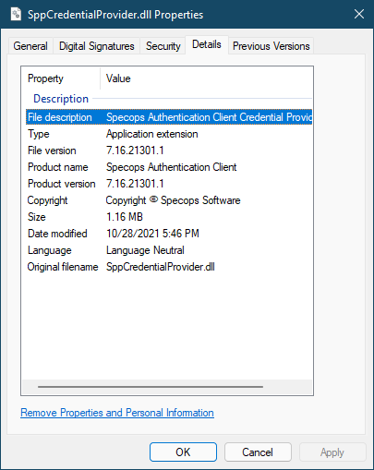Click the Cancel button
Viewport: 374px width, 470px height.
(x=258, y=452)
